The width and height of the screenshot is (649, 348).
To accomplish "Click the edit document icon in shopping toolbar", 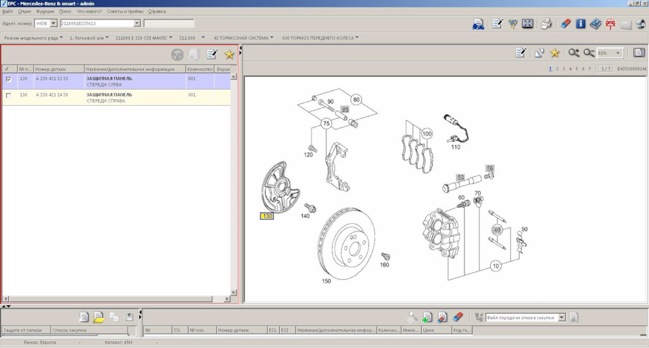I will click(x=442, y=317).
